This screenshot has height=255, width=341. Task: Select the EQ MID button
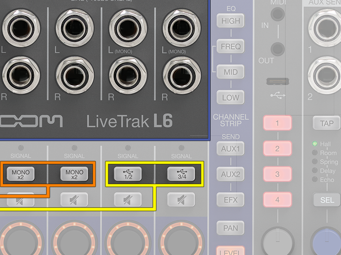click(x=231, y=72)
